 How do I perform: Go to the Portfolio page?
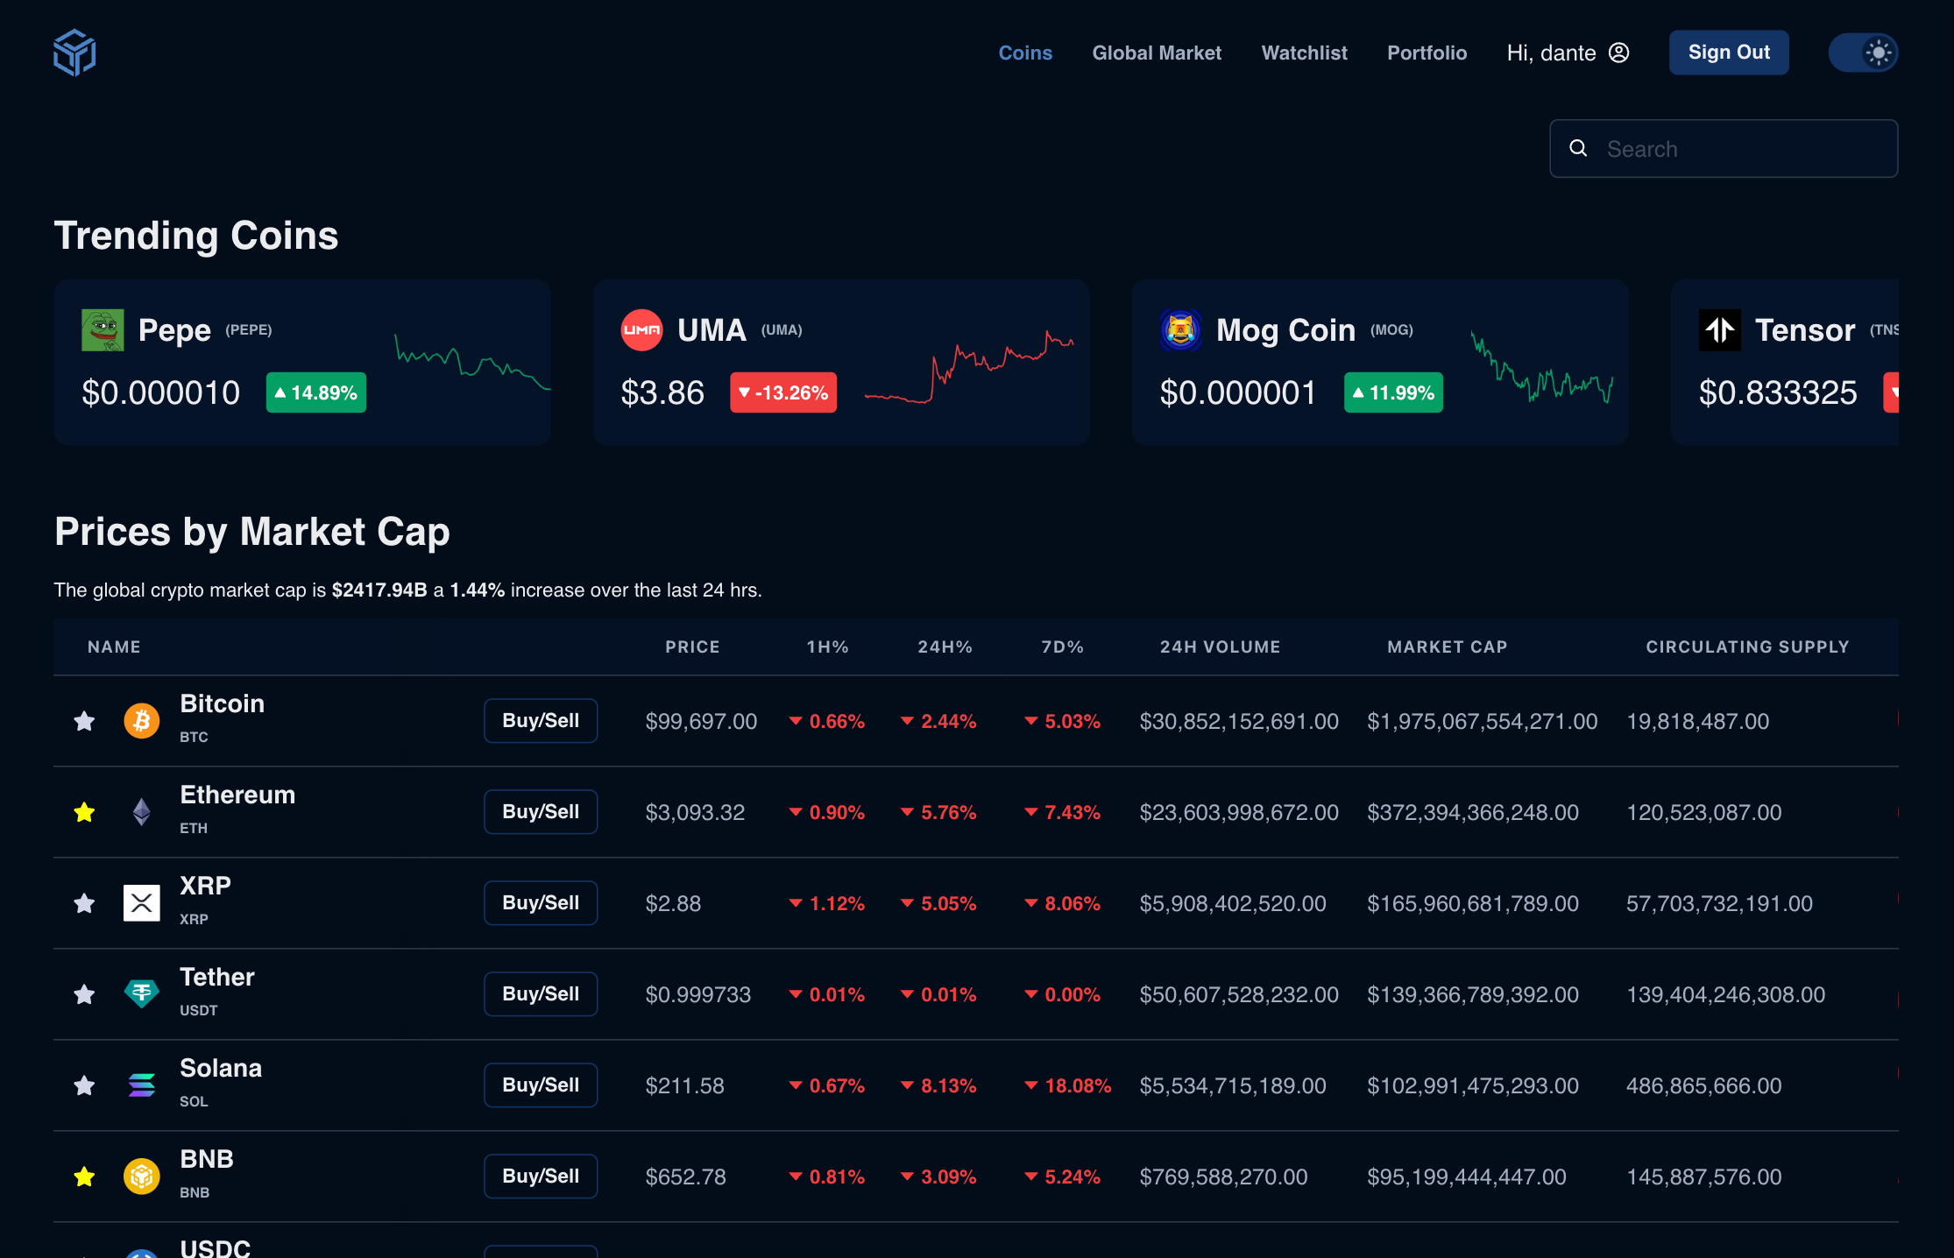1427,53
